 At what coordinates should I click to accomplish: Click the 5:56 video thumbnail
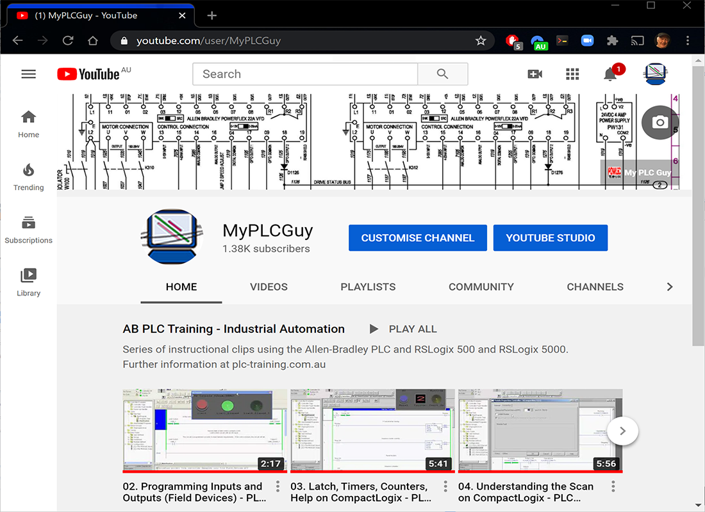pyautogui.click(x=540, y=430)
